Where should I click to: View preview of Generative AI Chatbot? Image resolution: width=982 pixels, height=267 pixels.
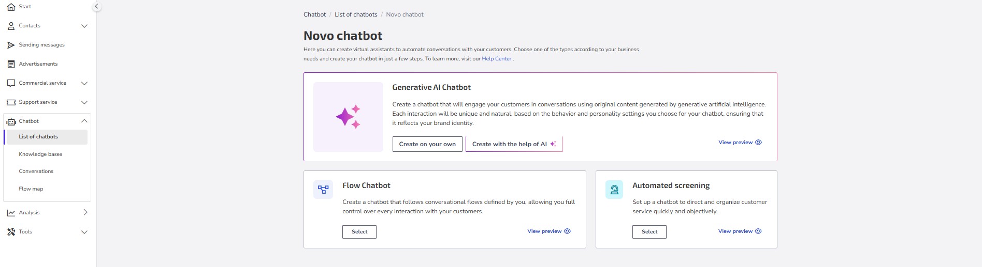pyautogui.click(x=740, y=143)
